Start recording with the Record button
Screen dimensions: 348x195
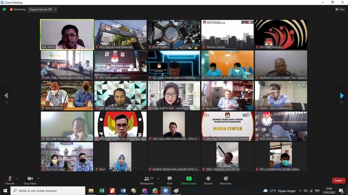[208, 180]
